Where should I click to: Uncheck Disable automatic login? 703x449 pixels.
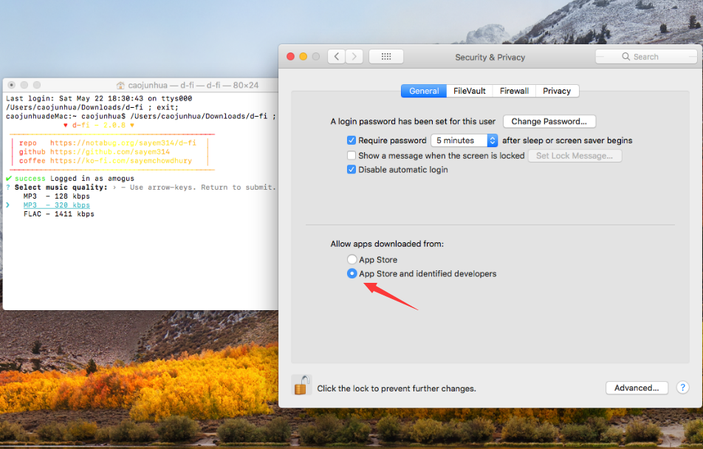click(x=351, y=170)
